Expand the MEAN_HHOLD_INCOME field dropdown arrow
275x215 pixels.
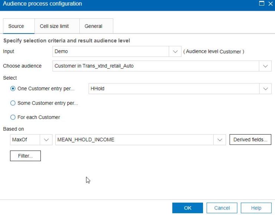[x=220, y=140]
